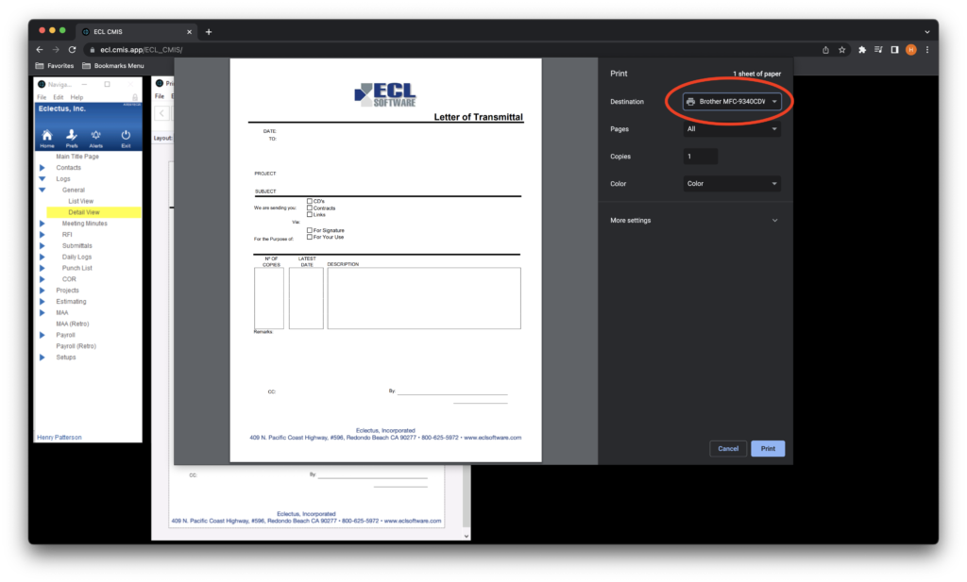Click the MAA tree label
This screenshot has width=967, height=582.
pyautogui.click(x=62, y=313)
